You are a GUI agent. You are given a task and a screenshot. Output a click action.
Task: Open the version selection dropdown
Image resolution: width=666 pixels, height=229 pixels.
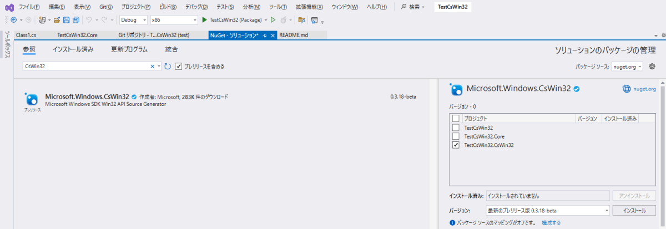pyautogui.click(x=547, y=211)
